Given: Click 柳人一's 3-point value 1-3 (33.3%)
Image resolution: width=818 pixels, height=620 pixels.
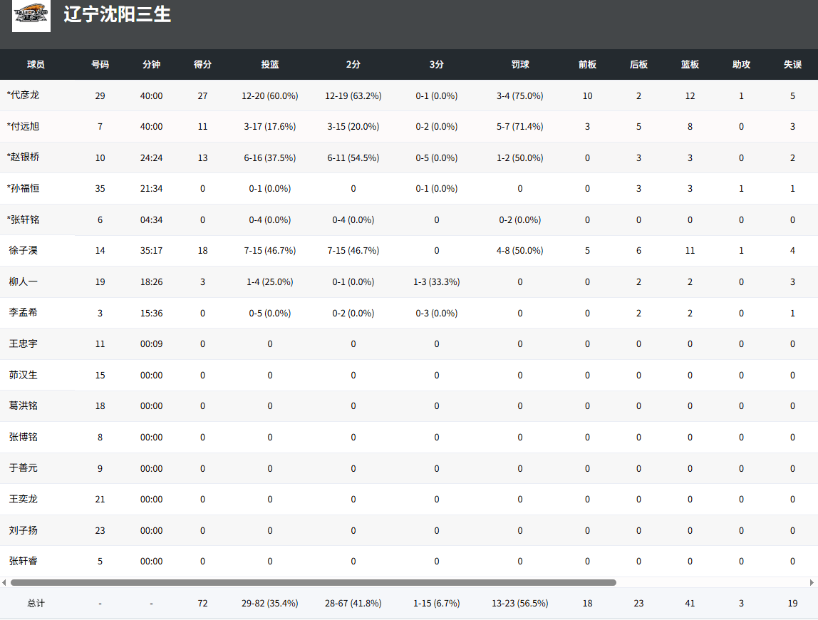Looking at the screenshot, I should 437,282.
